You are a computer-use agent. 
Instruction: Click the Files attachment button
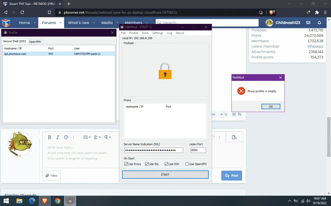point(51,176)
